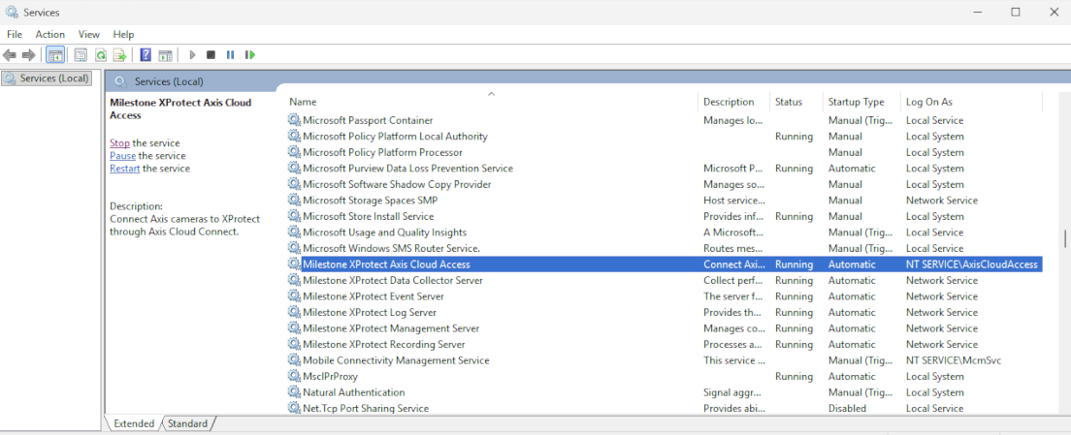This screenshot has width=1071, height=435.
Task: Sort by the Status column header
Action: 795,102
